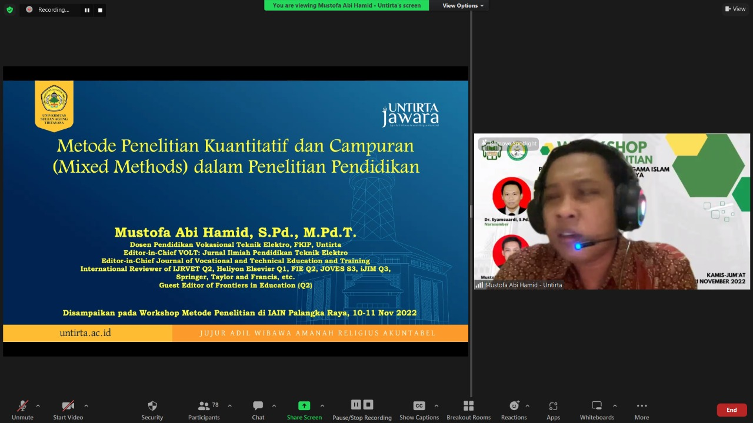Click the name label Mustofa Abi Hamid - Untirta
The height and width of the screenshot is (423, 753).
coord(523,285)
